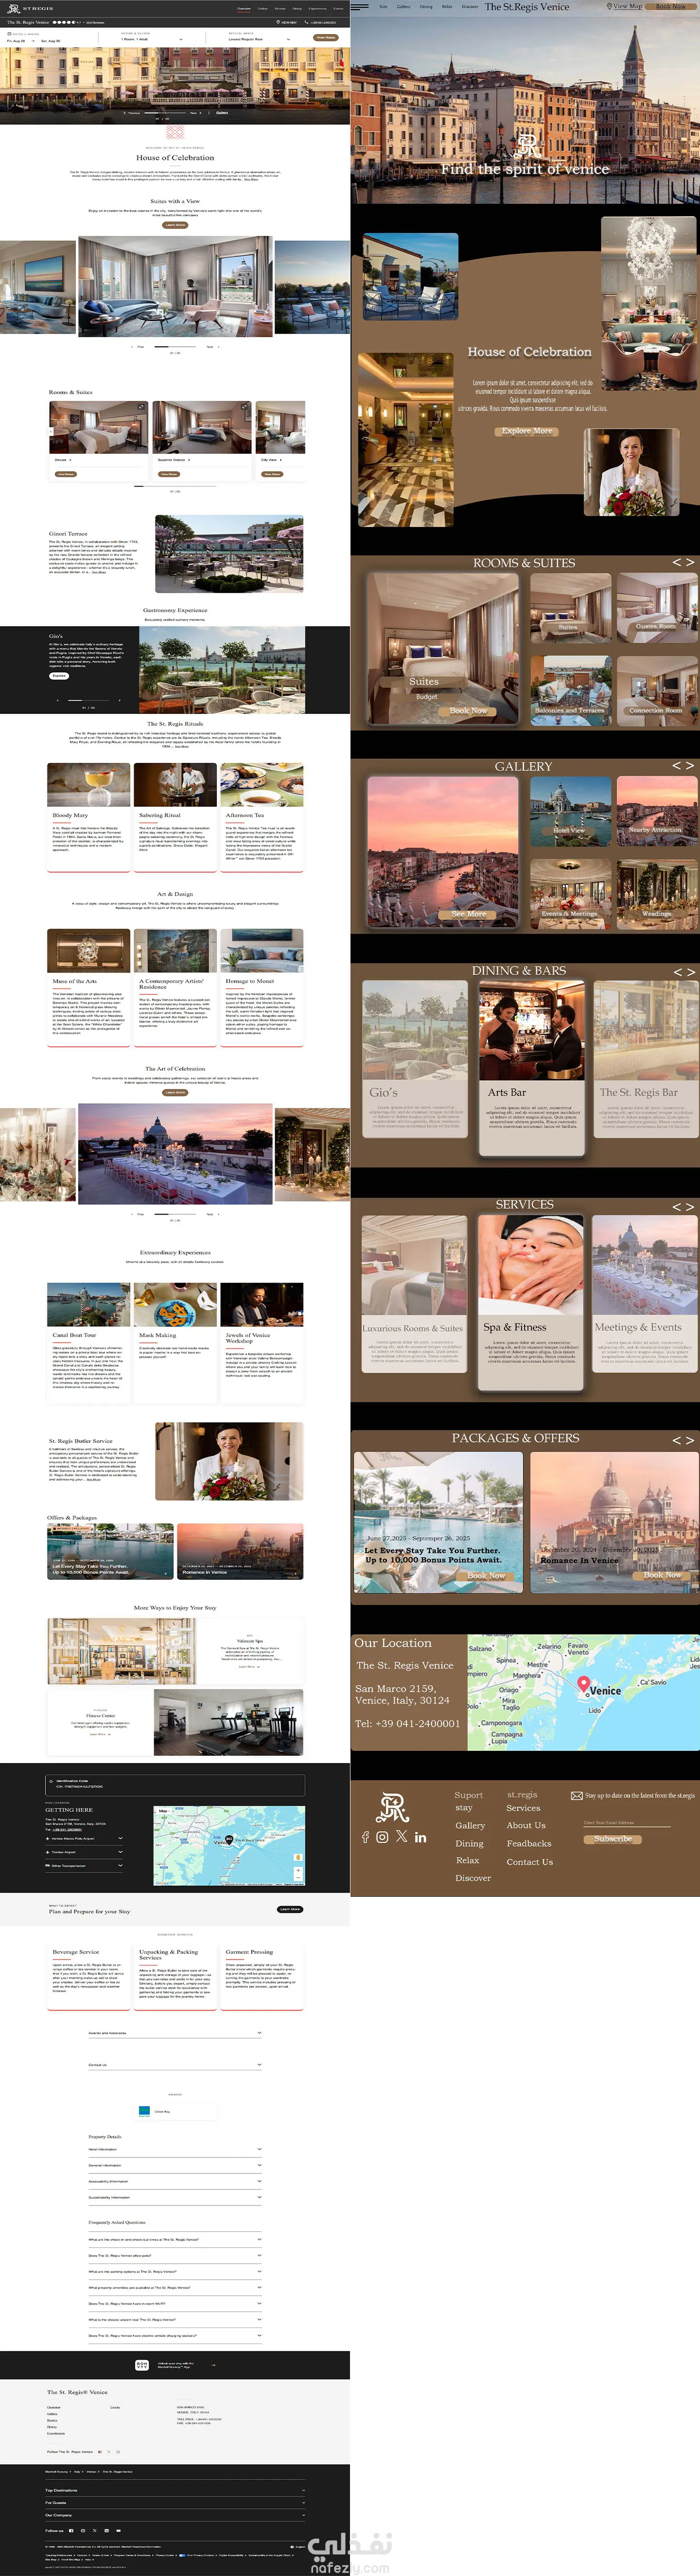The image size is (700, 2576).
Task: Click the St. Regis logo in dark header
Action: pos(30,8)
